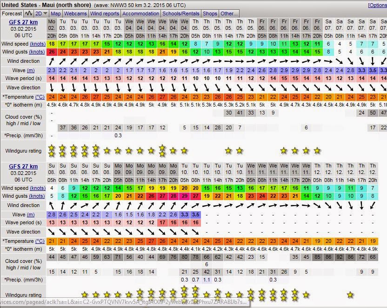Click mid cloud value 6 for Tu 10. 11h
Viewport: 387px width, 308px height.
click(207, 264)
